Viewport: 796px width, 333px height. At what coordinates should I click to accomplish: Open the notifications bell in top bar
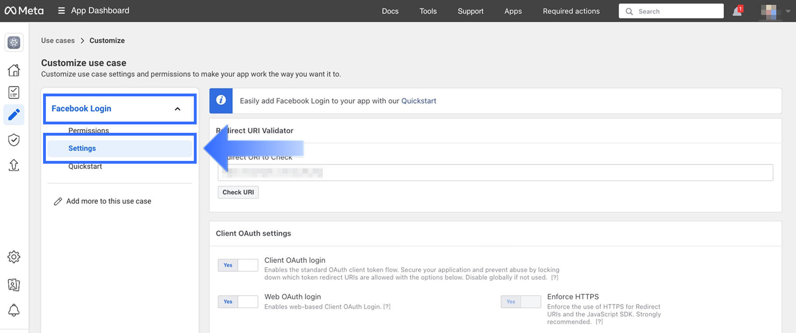[x=737, y=11]
